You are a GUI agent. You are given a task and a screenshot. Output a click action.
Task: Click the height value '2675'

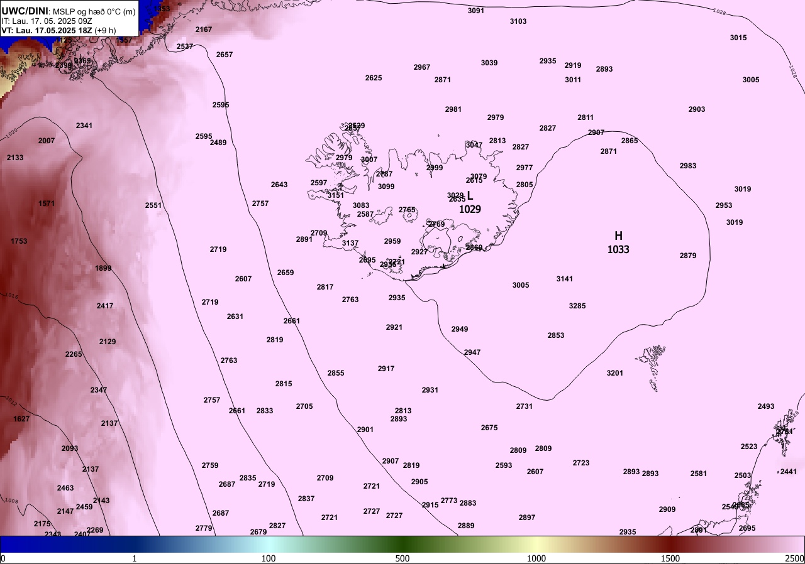pos(489,428)
